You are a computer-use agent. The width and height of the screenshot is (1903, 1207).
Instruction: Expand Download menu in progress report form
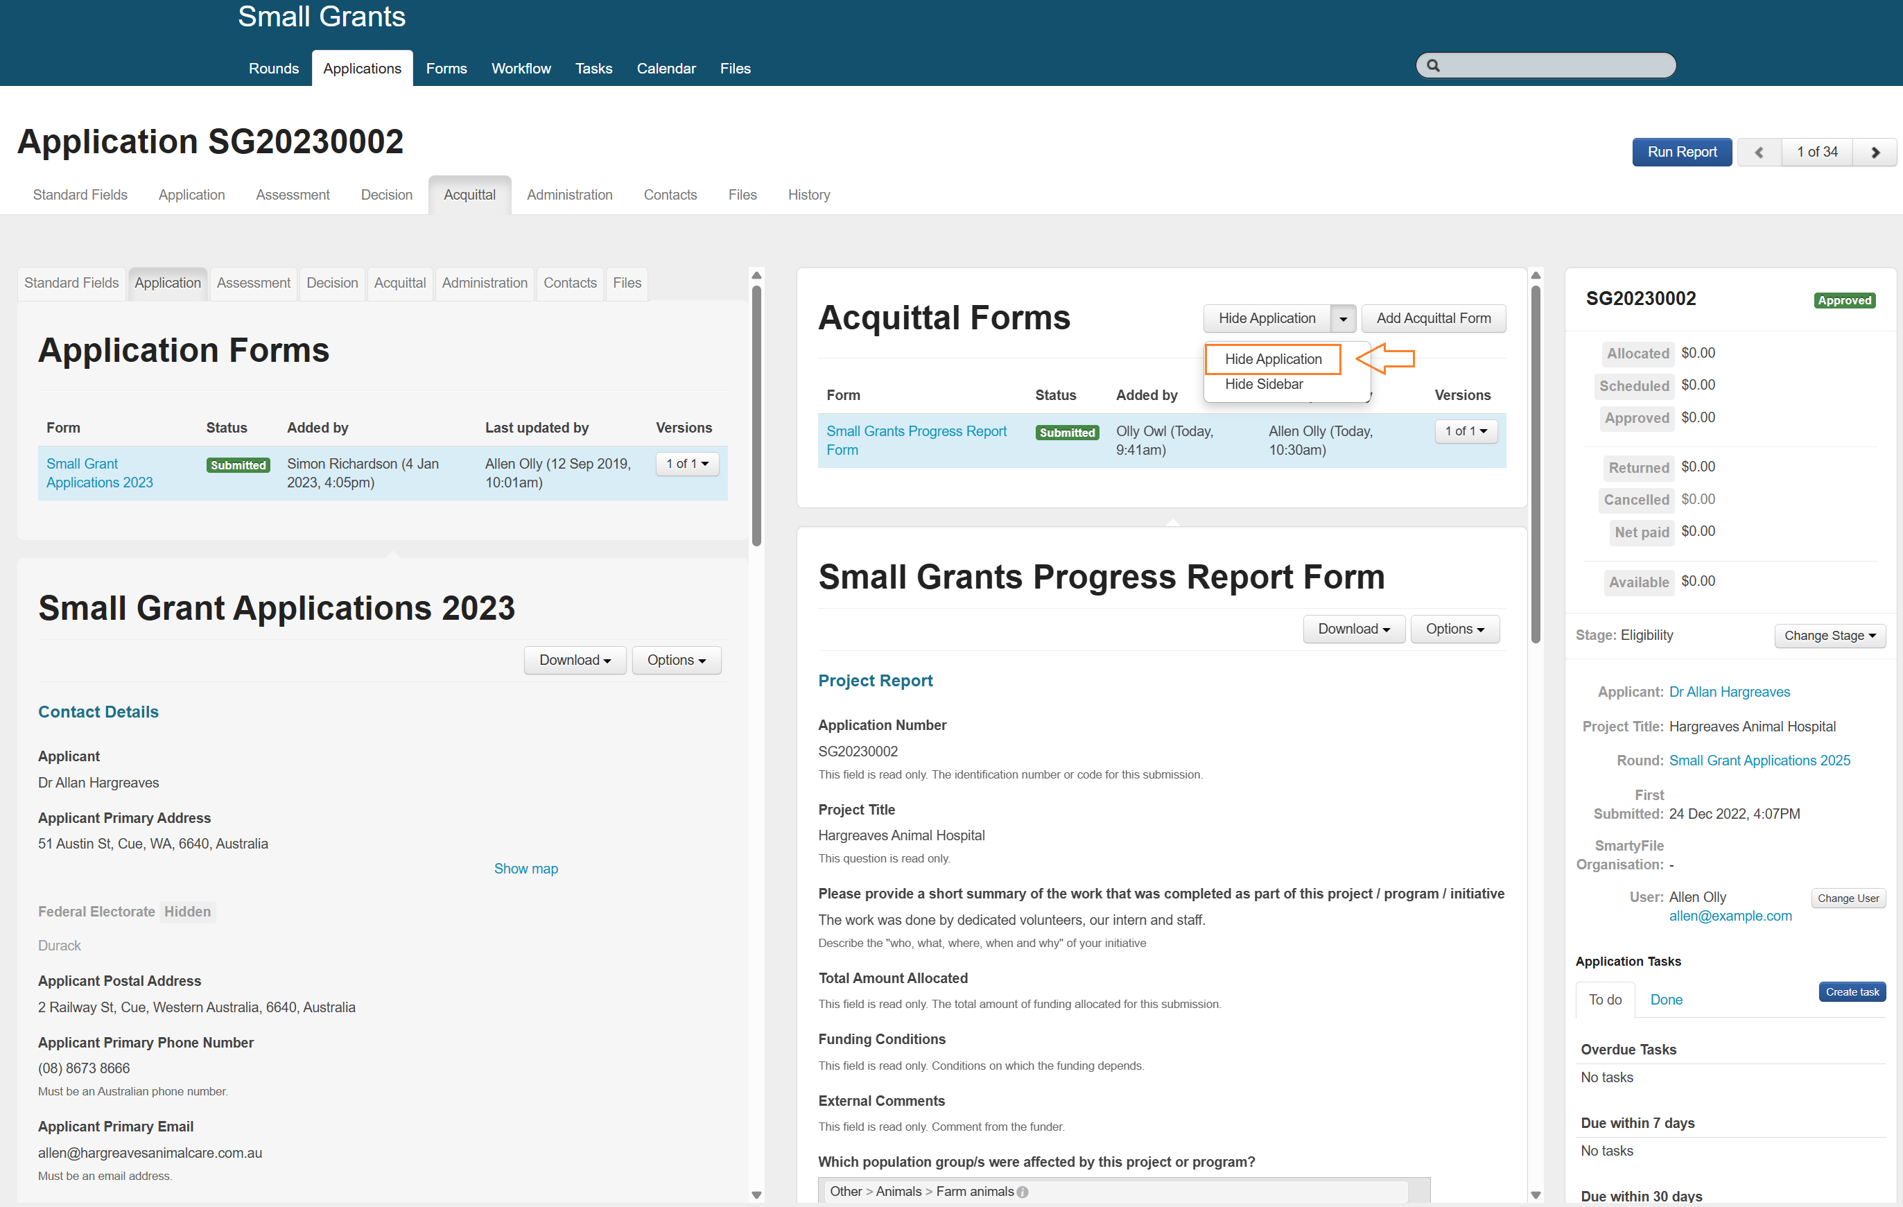tap(1353, 629)
